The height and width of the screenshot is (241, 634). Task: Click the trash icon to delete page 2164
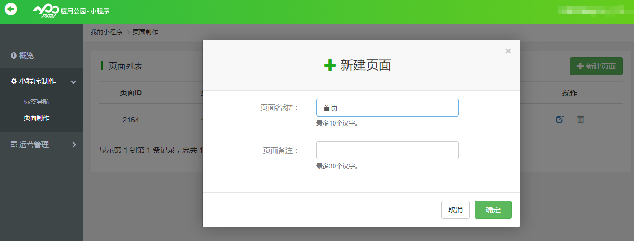(581, 119)
